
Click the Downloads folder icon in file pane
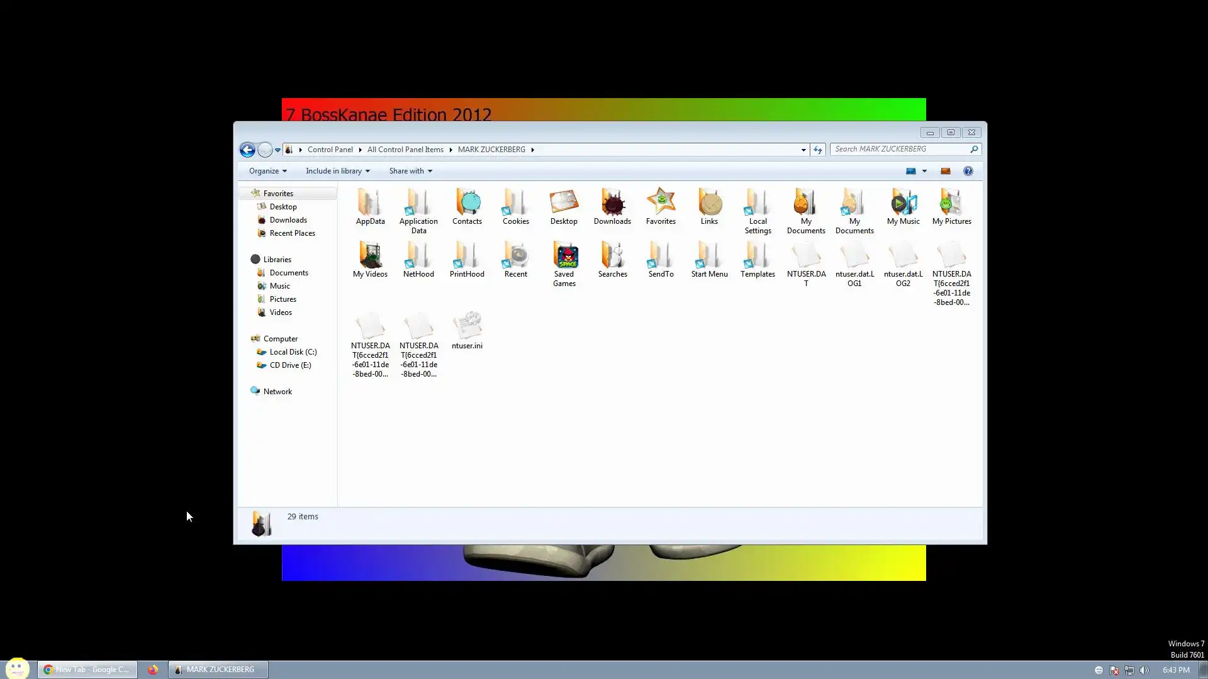[612, 204]
